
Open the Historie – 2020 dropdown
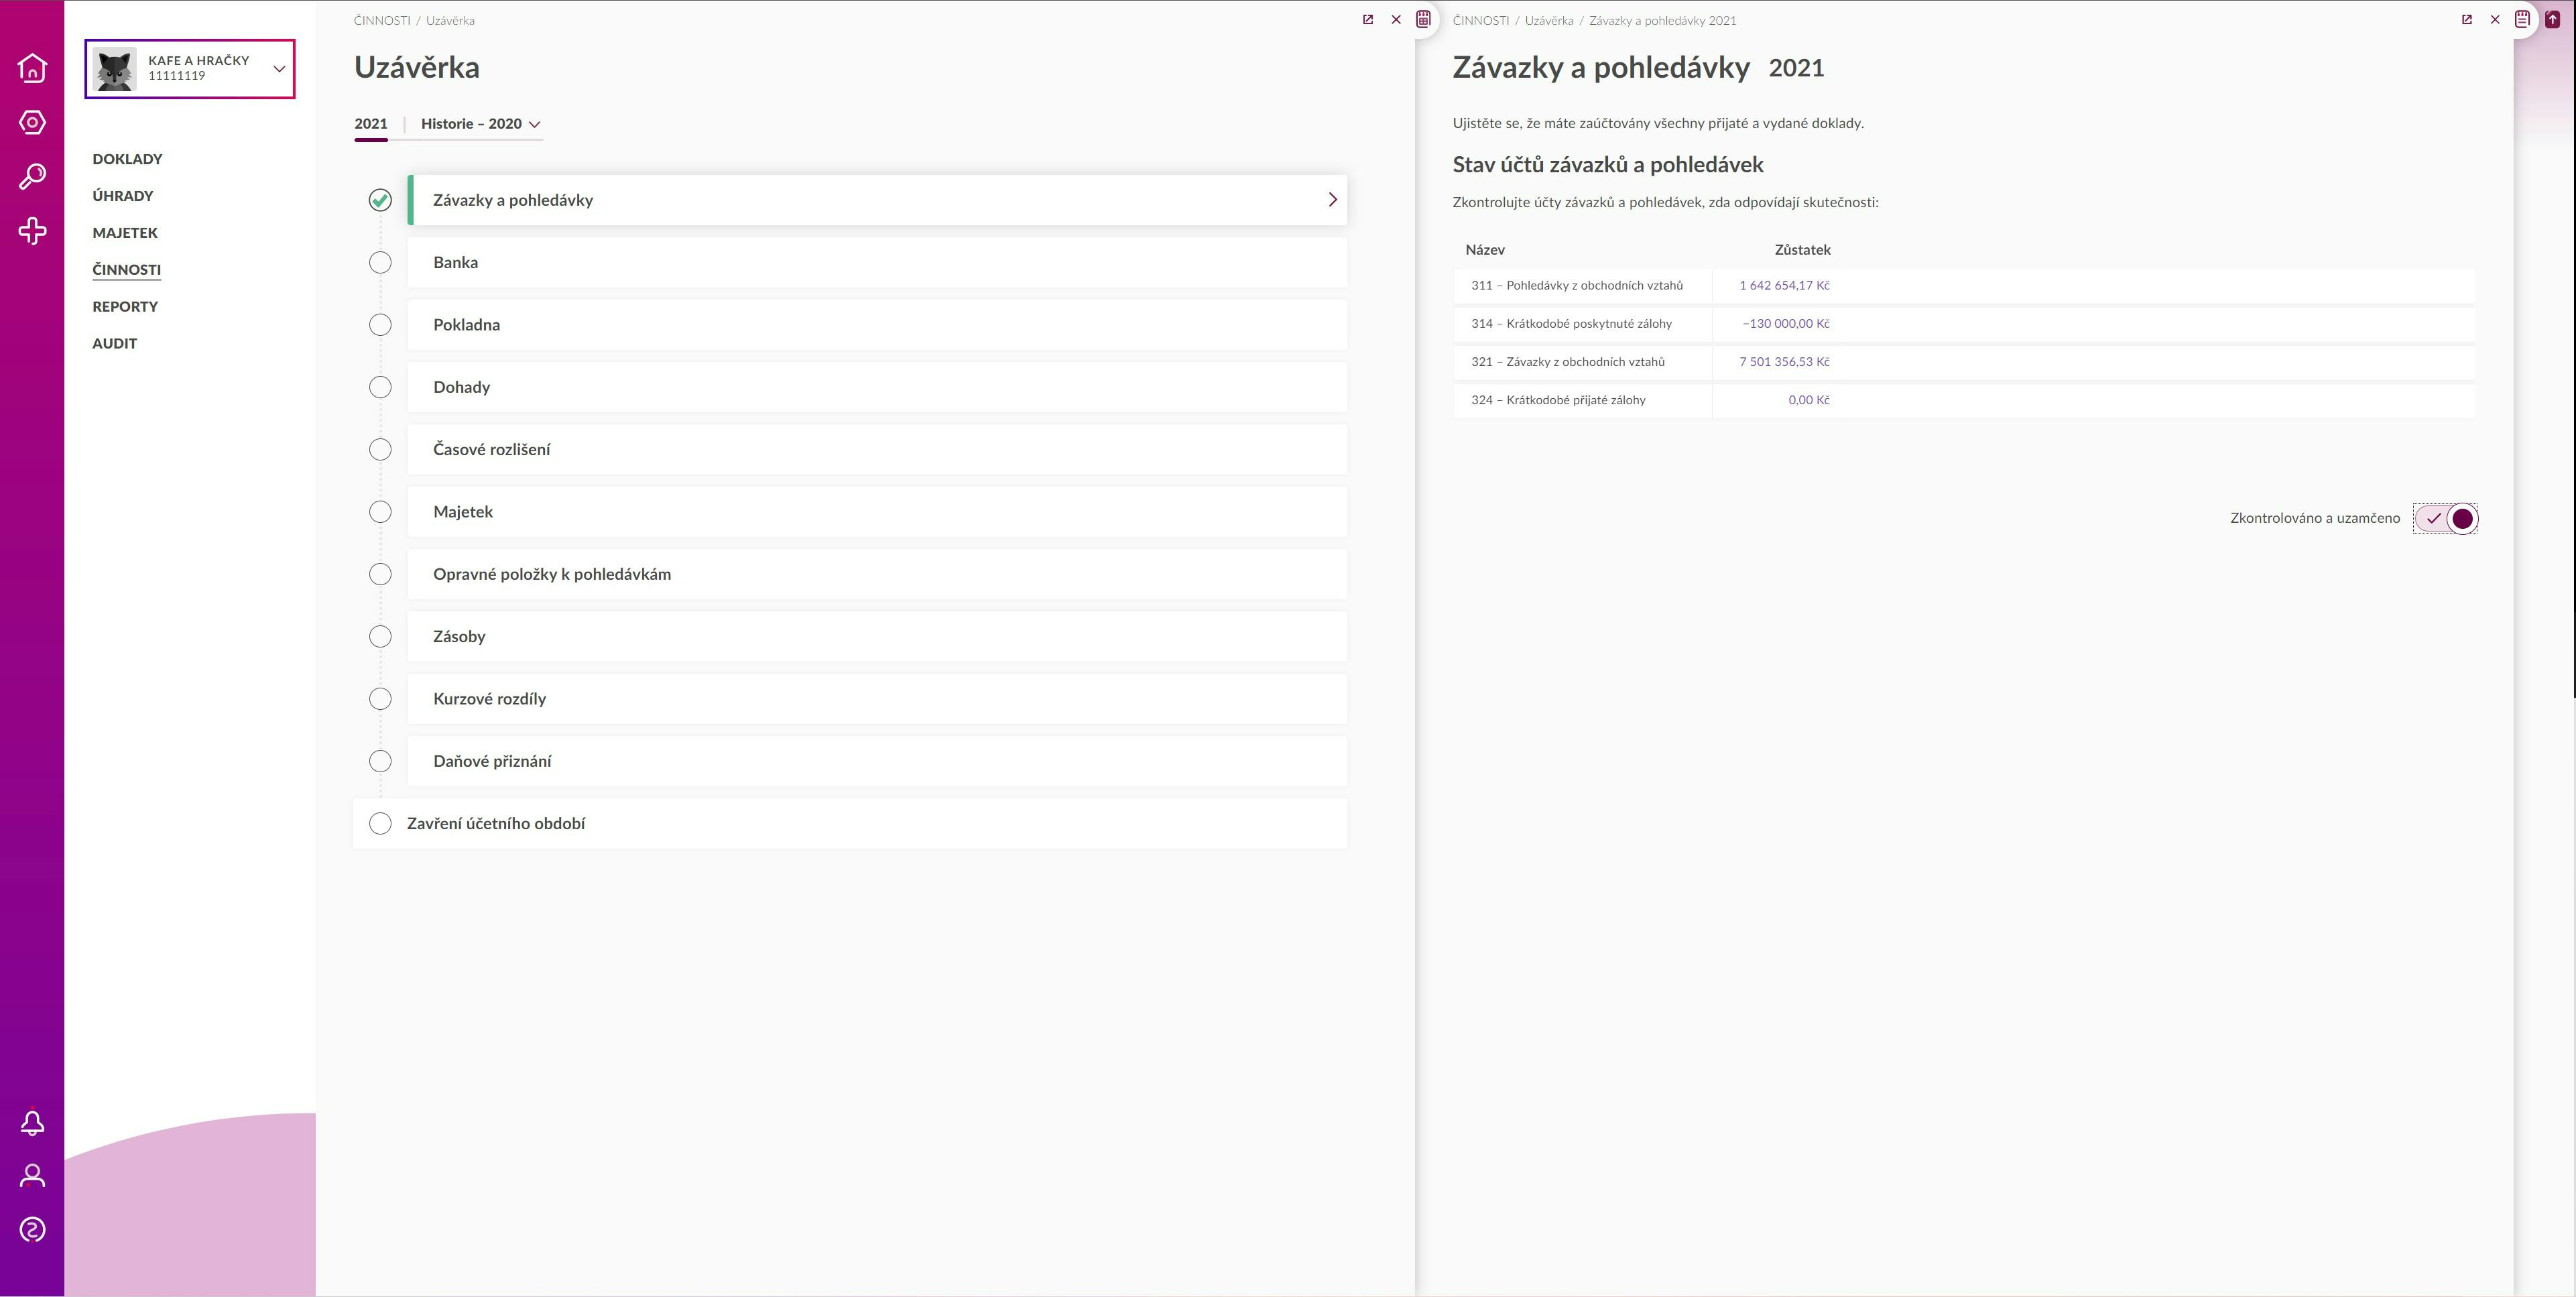tap(480, 124)
